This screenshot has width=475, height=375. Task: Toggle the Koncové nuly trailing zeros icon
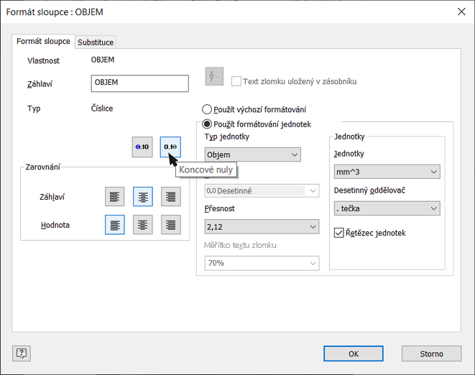170,147
